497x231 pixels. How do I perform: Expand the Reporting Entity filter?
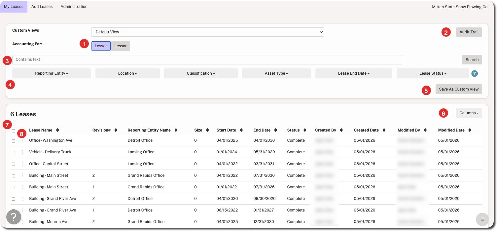pos(52,73)
